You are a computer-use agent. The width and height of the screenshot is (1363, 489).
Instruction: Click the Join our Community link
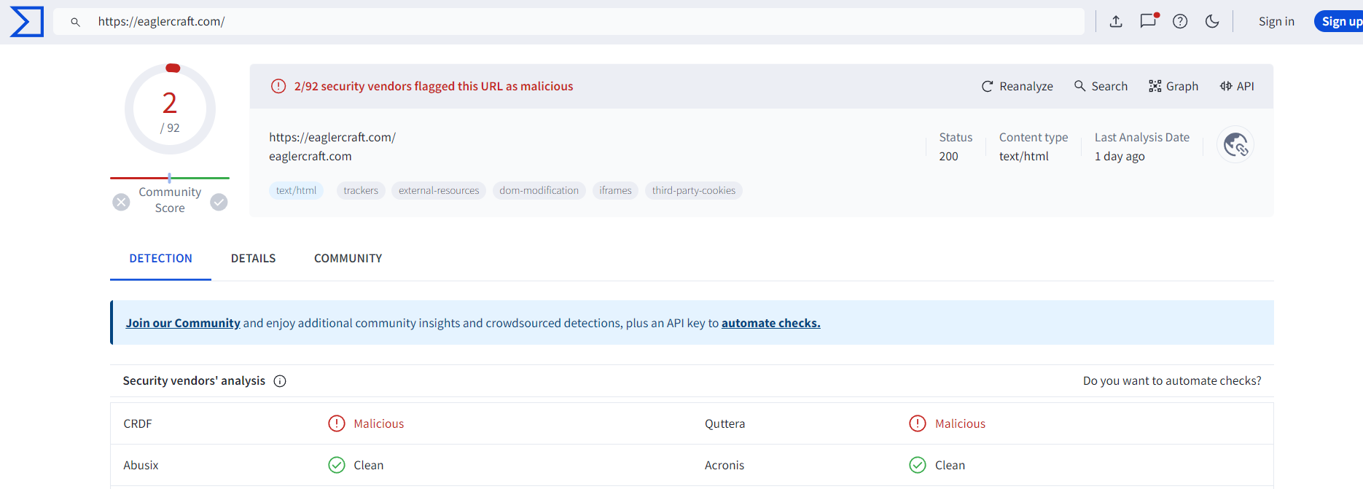[x=182, y=323]
